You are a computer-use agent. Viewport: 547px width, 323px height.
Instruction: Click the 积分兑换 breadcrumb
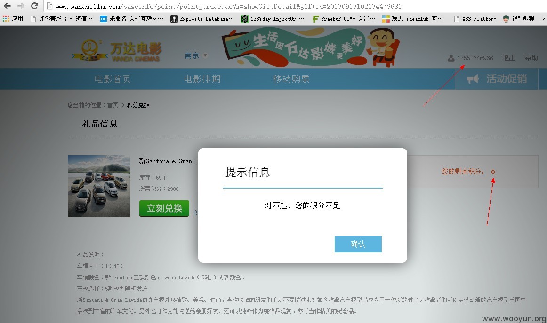138,105
